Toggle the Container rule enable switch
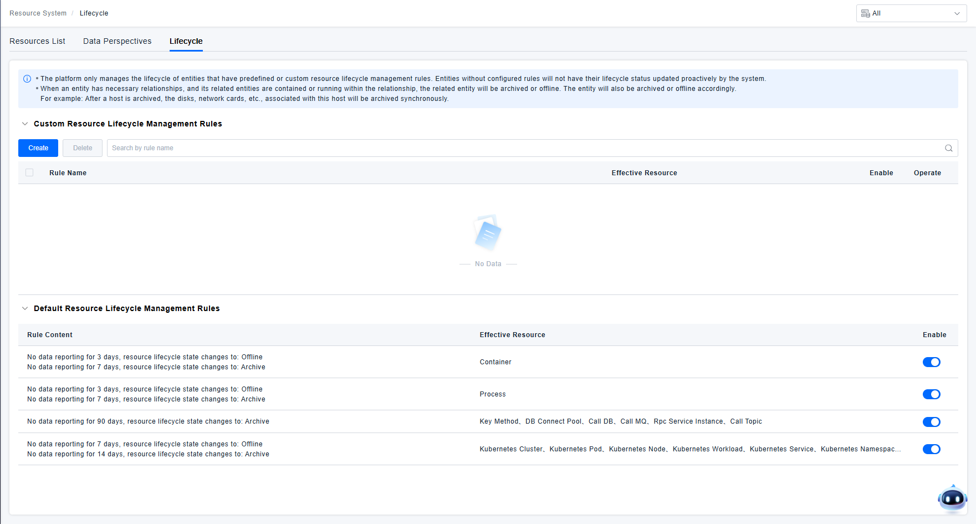Image resolution: width=976 pixels, height=524 pixels. [931, 362]
